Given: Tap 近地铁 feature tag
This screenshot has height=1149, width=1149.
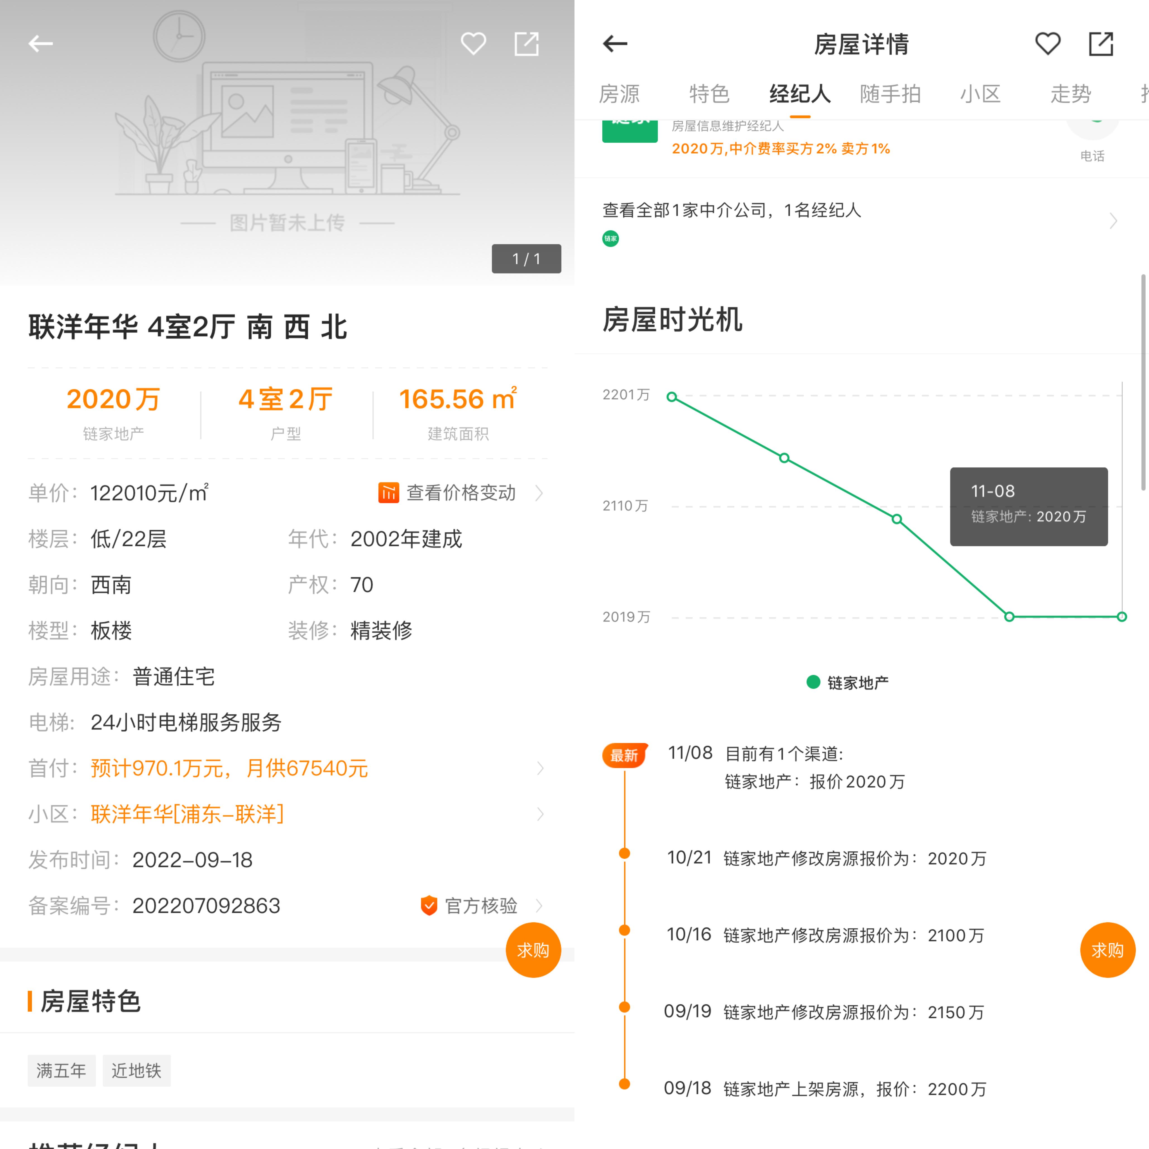Looking at the screenshot, I should pos(136,1071).
